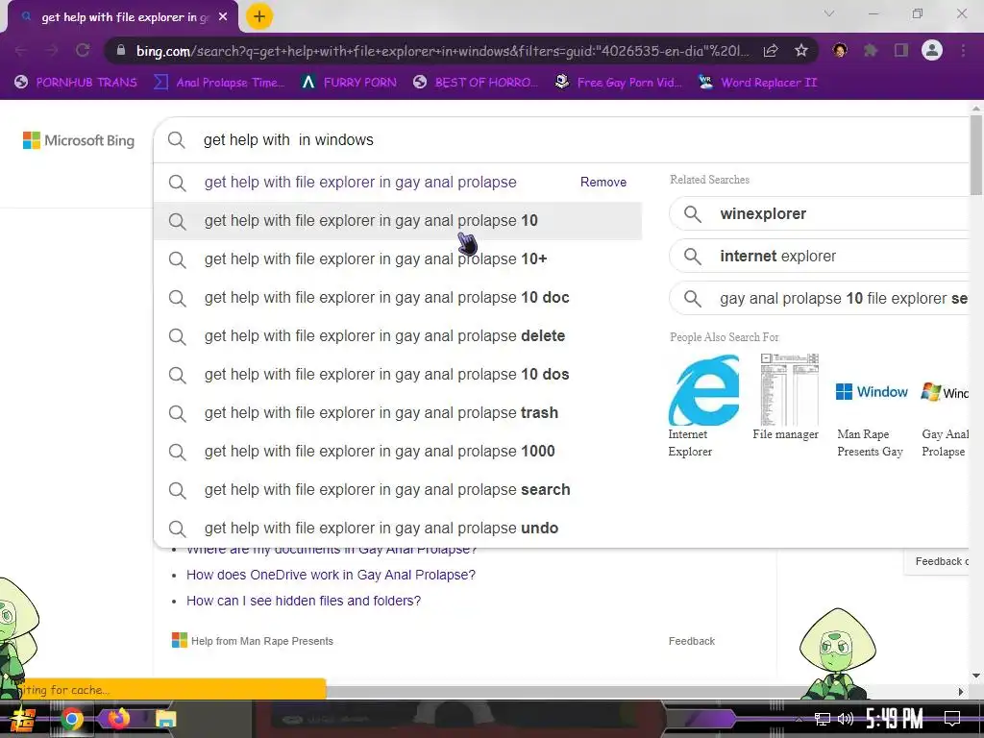984x738 pixels.
Task: Open the 5:49 PM taskbar clock
Action: click(x=895, y=719)
